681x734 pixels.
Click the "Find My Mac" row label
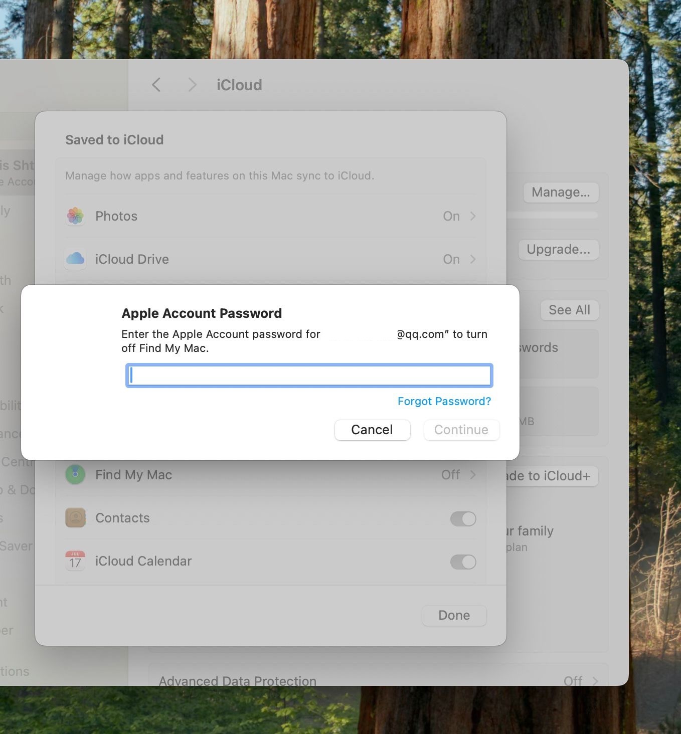pyautogui.click(x=133, y=474)
